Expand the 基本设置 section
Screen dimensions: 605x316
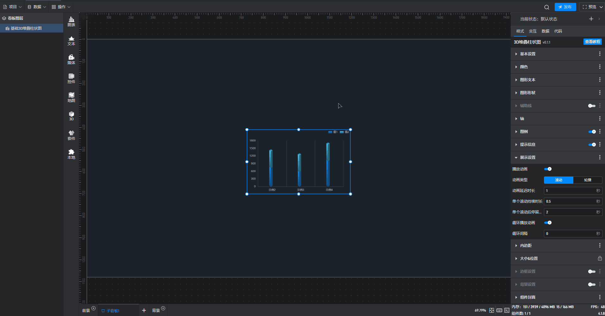point(527,54)
